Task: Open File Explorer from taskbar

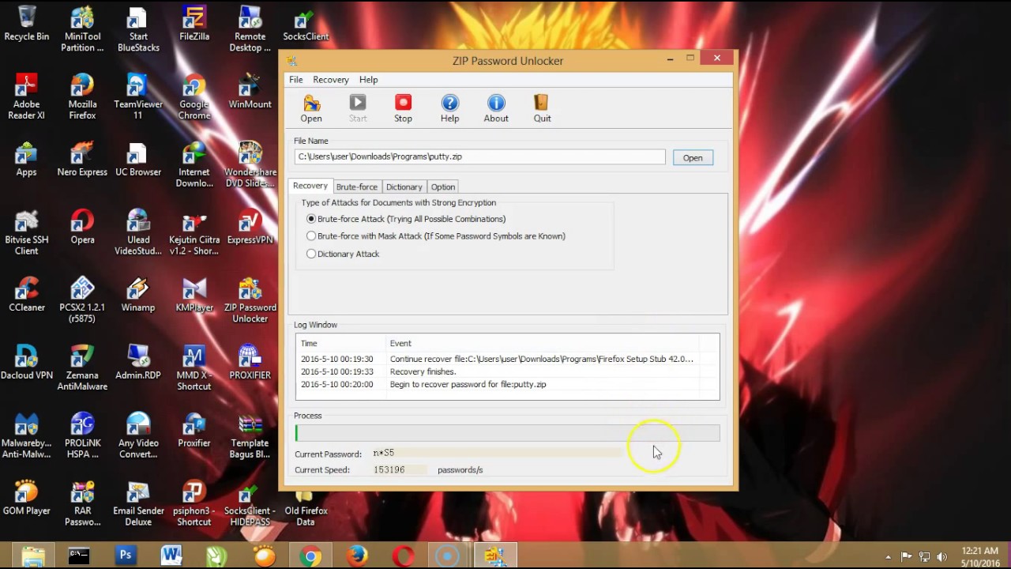Action: coord(33,556)
